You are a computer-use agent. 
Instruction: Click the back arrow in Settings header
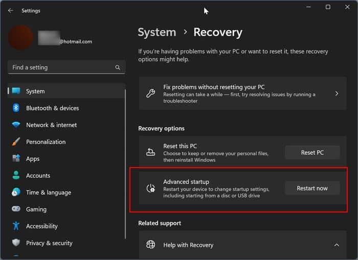tap(11, 11)
